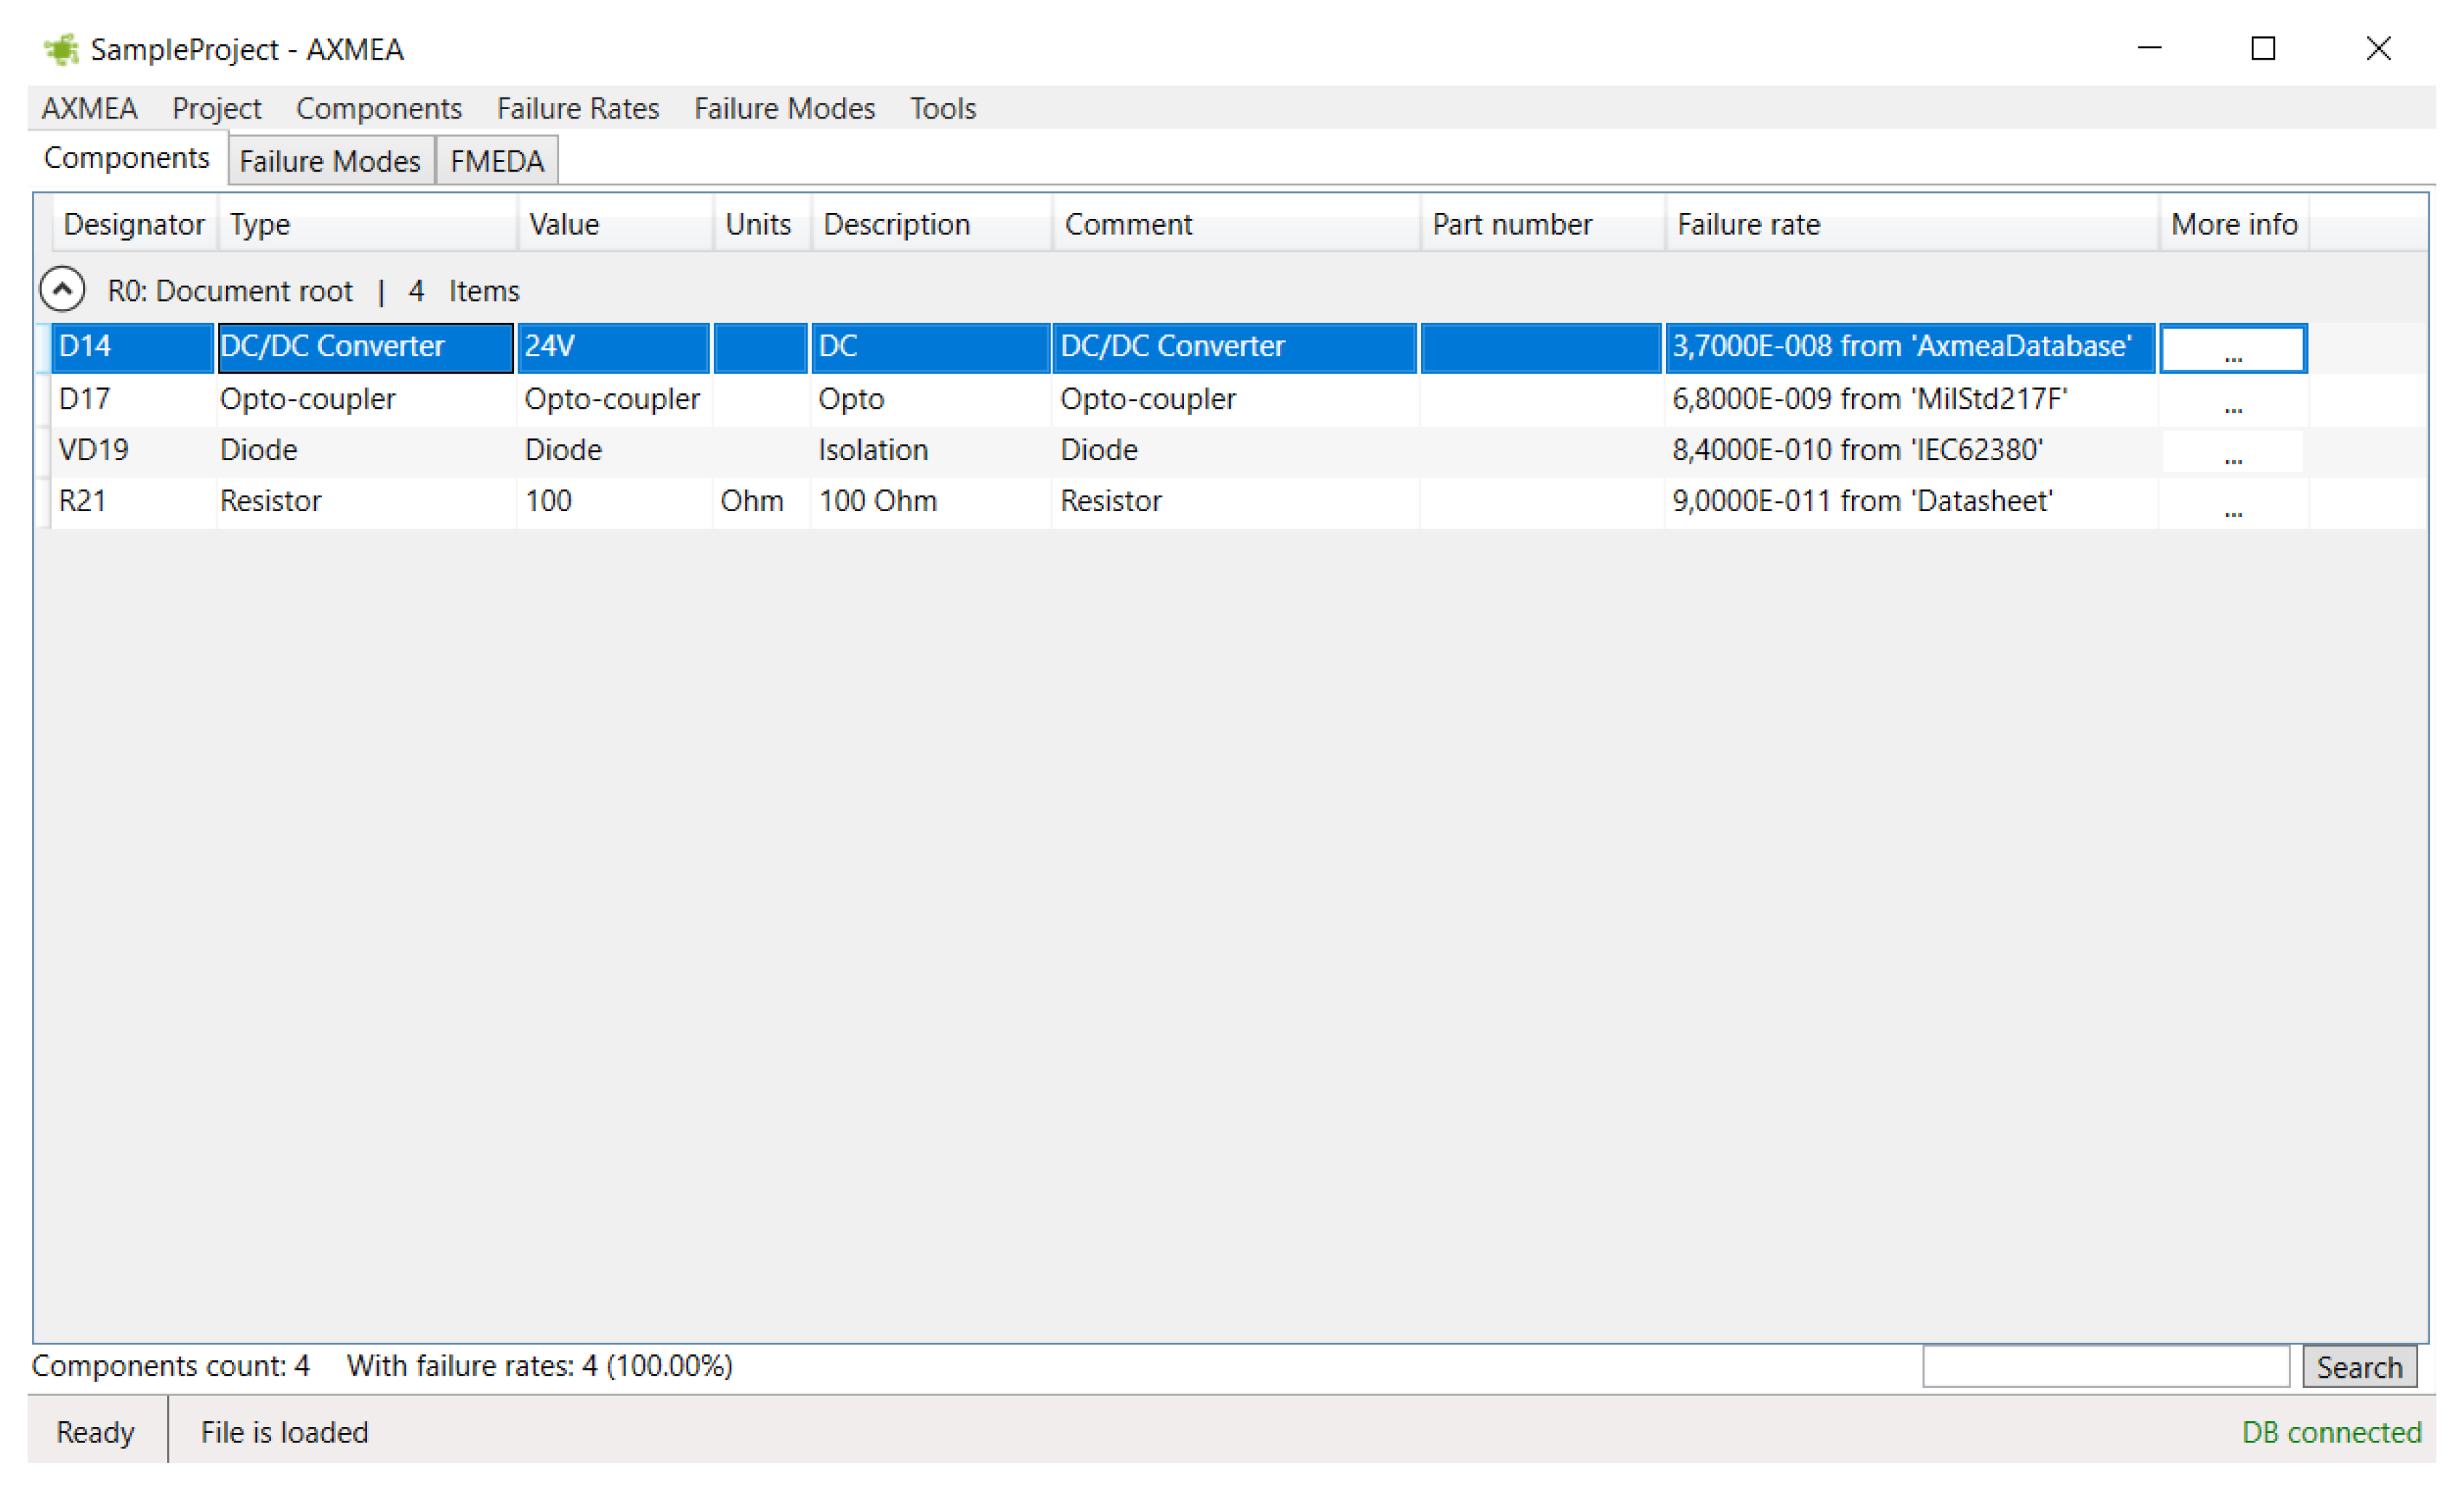Viewport: 2464px width, 1494px height.
Task: Collapse the R0 Document root group
Action: point(62,290)
